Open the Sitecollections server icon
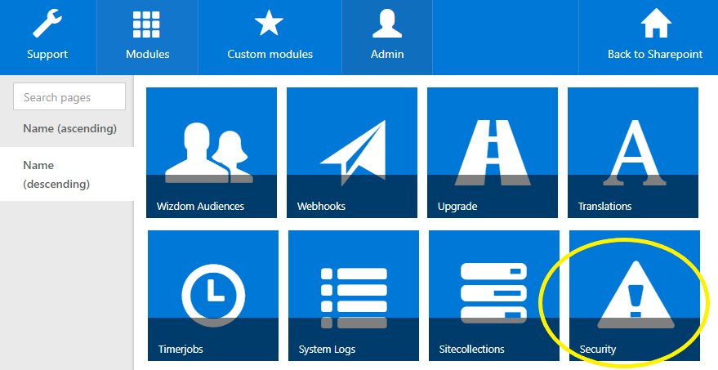The width and height of the screenshot is (718, 370). pyautogui.click(x=493, y=293)
